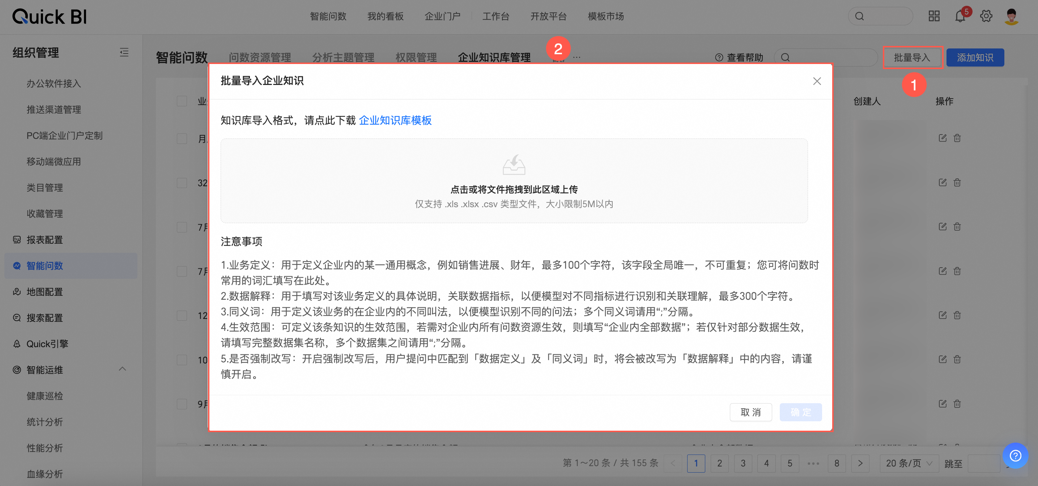This screenshot has height=486, width=1038.
Task: Check the checkbox for the 月 row
Action: coord(182,138)
